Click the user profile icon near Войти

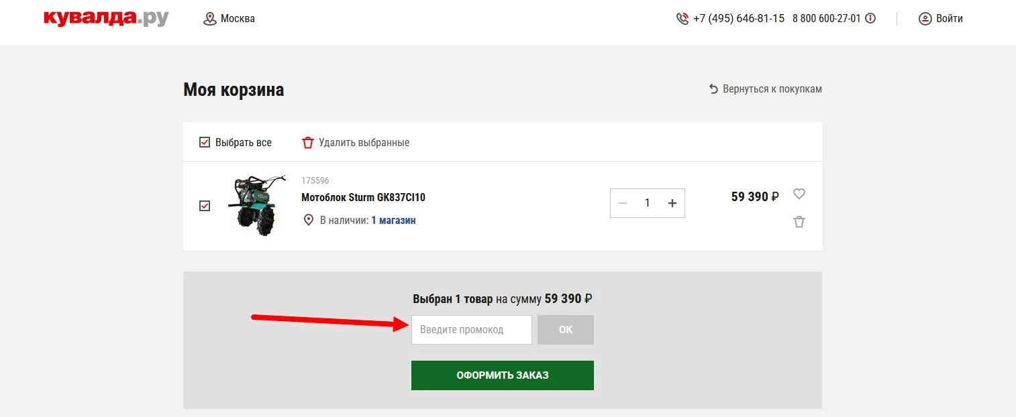(925, 19)
